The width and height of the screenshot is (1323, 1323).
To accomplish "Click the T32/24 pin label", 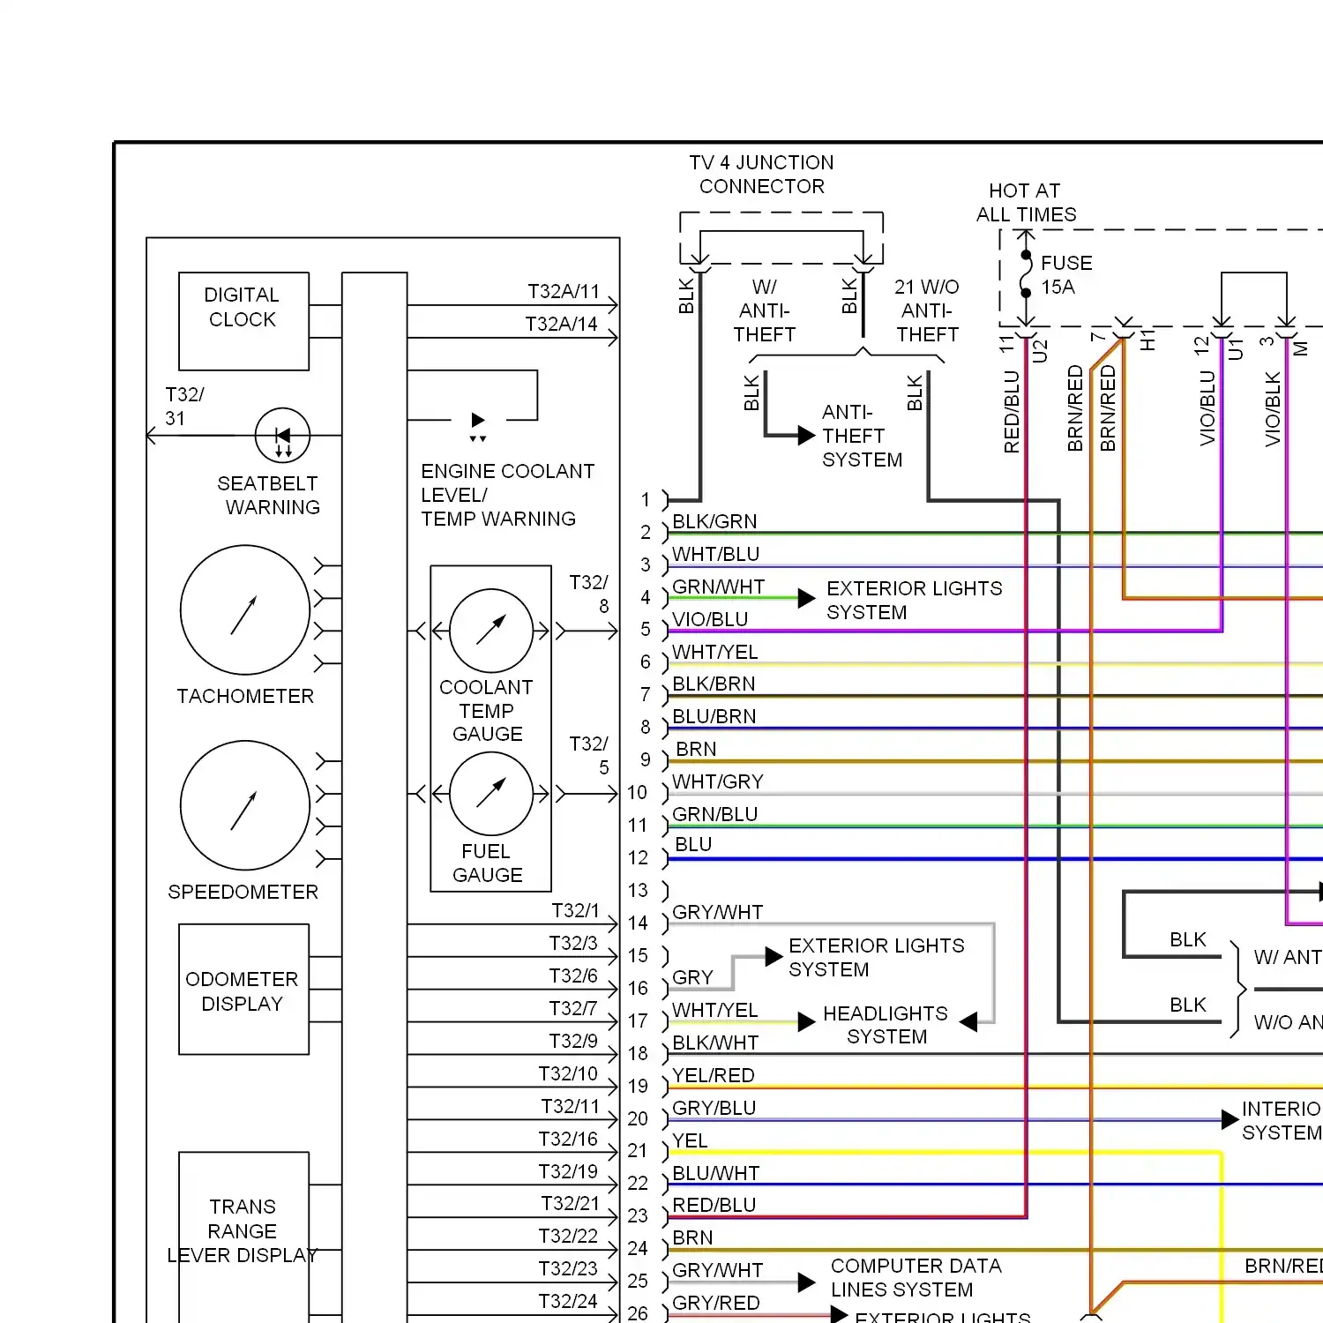I will [568, 1302].
